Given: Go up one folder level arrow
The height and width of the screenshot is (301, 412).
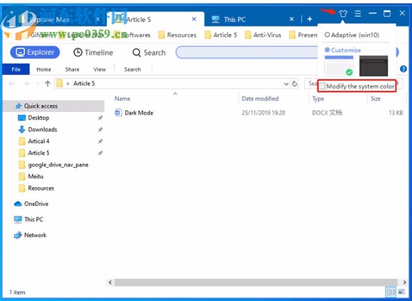Looking at the screenshot, I should click(48, 84).
